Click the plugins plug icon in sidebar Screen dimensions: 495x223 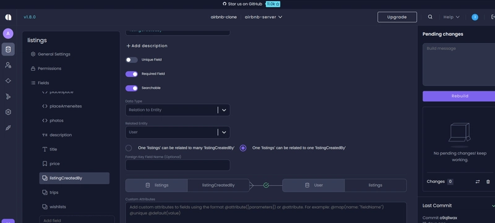click(x=8, y=128)
